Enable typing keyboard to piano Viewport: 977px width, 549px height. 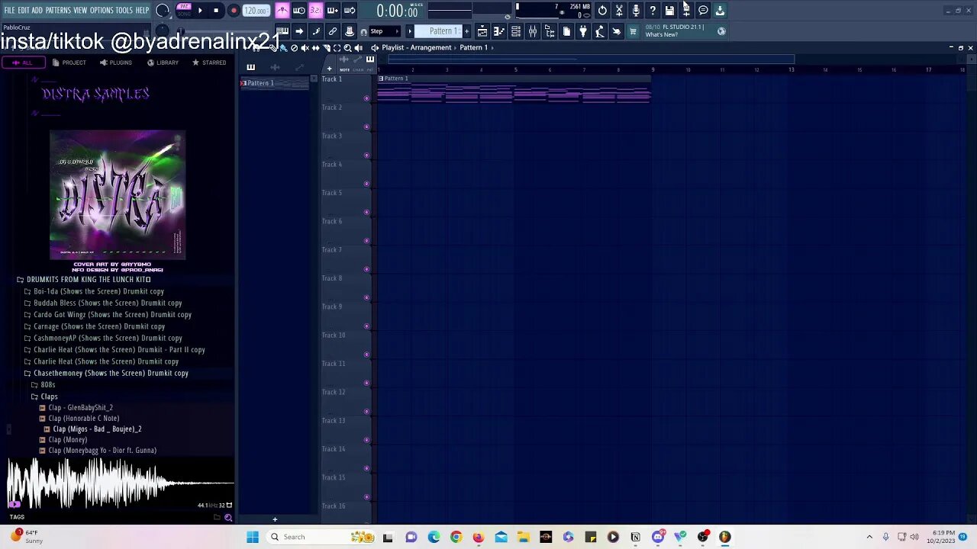[x=282, y=31]
